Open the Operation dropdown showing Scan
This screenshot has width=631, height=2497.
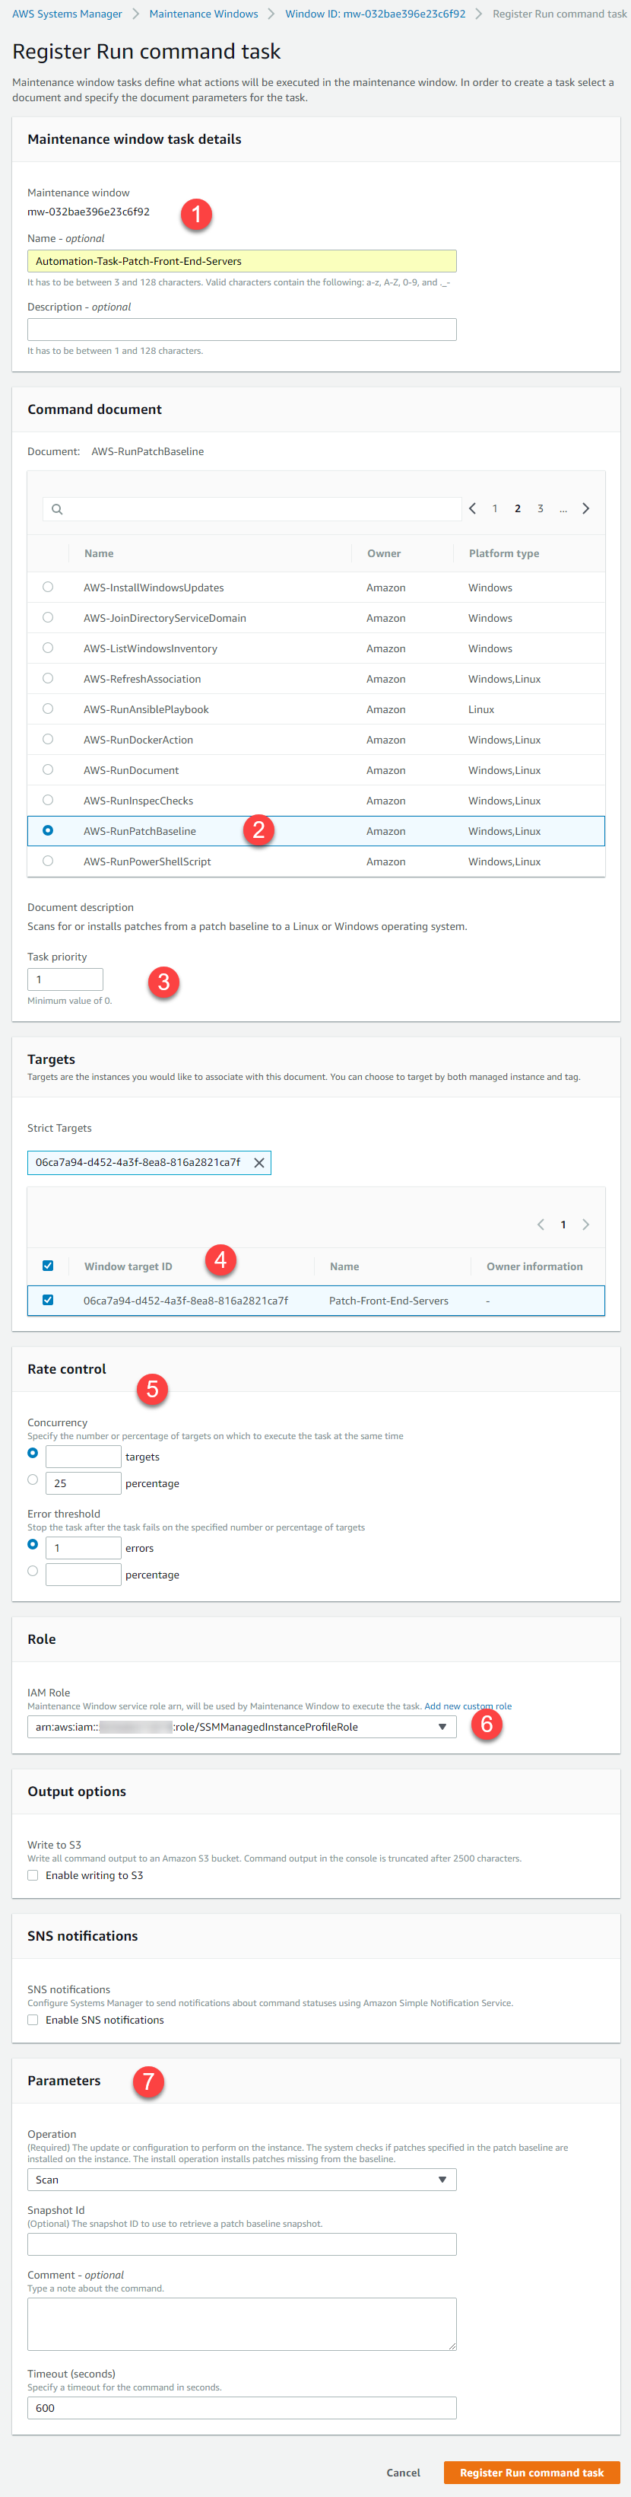[x=242, y=2179]
